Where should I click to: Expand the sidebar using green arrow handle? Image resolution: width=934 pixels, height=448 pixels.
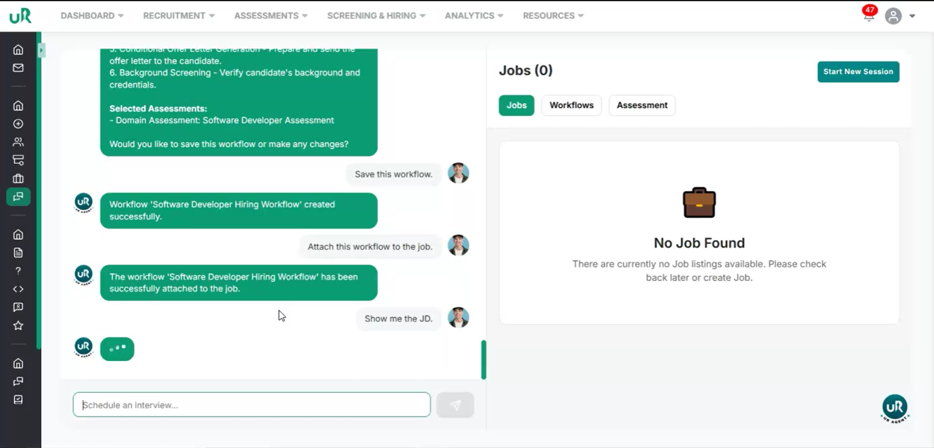click(41, 50)
